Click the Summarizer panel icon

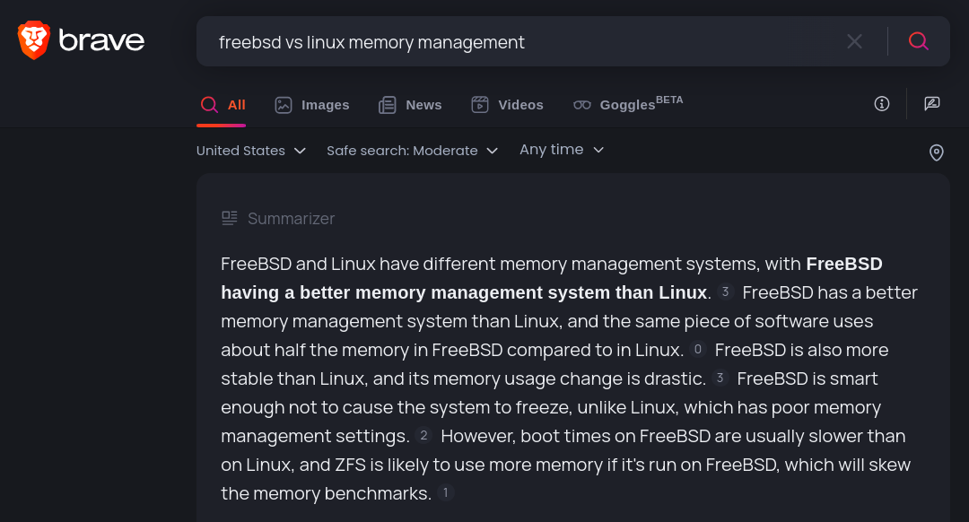[x=230, y=218]
